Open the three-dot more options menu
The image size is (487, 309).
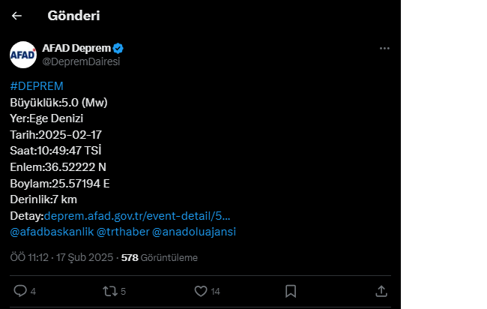click(384, 48)
